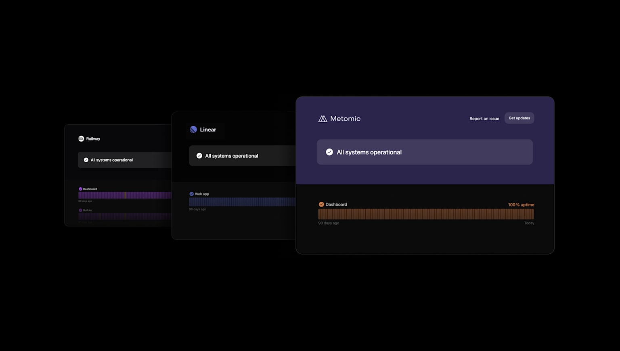Click the Builder uptime bar in Railway
Screen dimensions: 620x351
tap(125, 216)
